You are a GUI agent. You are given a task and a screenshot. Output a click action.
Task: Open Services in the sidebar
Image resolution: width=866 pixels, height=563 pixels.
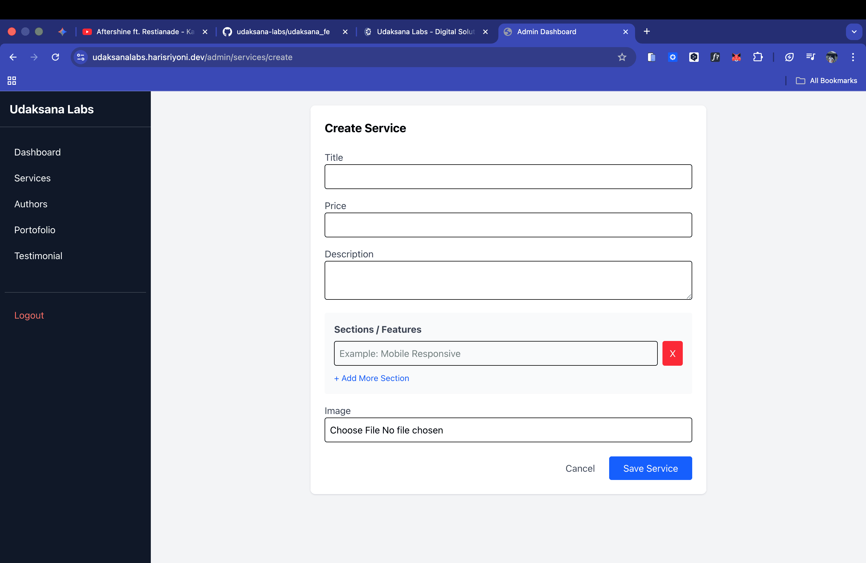point(32,178)
